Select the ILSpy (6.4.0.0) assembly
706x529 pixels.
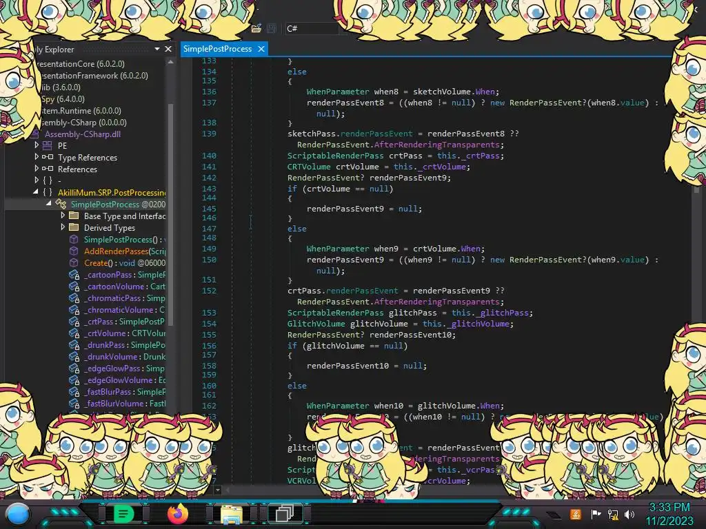(x=63, y=99)
